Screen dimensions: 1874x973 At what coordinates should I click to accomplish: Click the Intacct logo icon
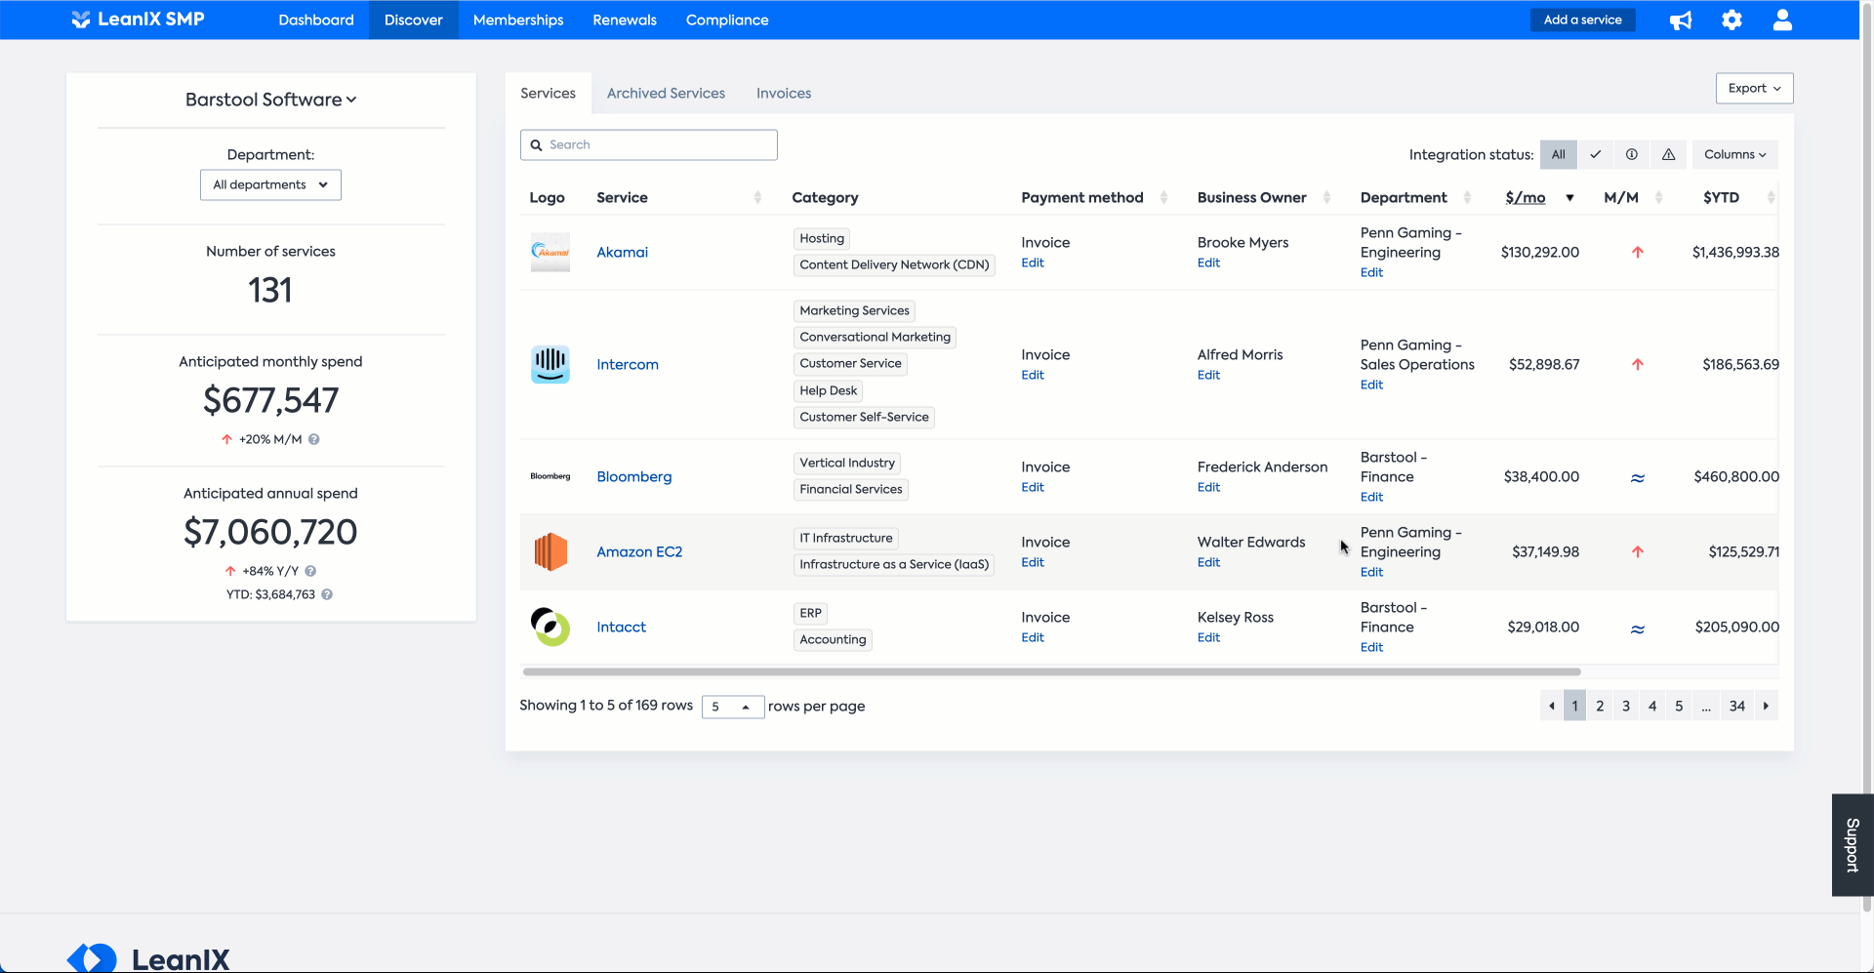tap(550, 627)
